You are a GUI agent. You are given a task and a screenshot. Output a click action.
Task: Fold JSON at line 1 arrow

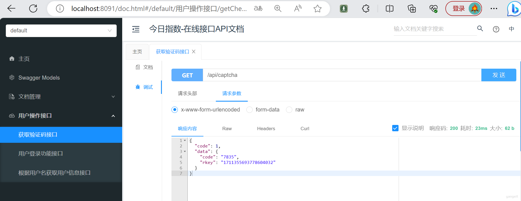click(x=185, y=141)
